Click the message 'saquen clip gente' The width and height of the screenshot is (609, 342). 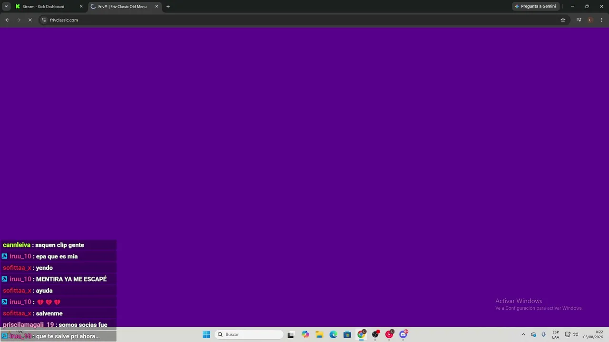tap(59, 245)
